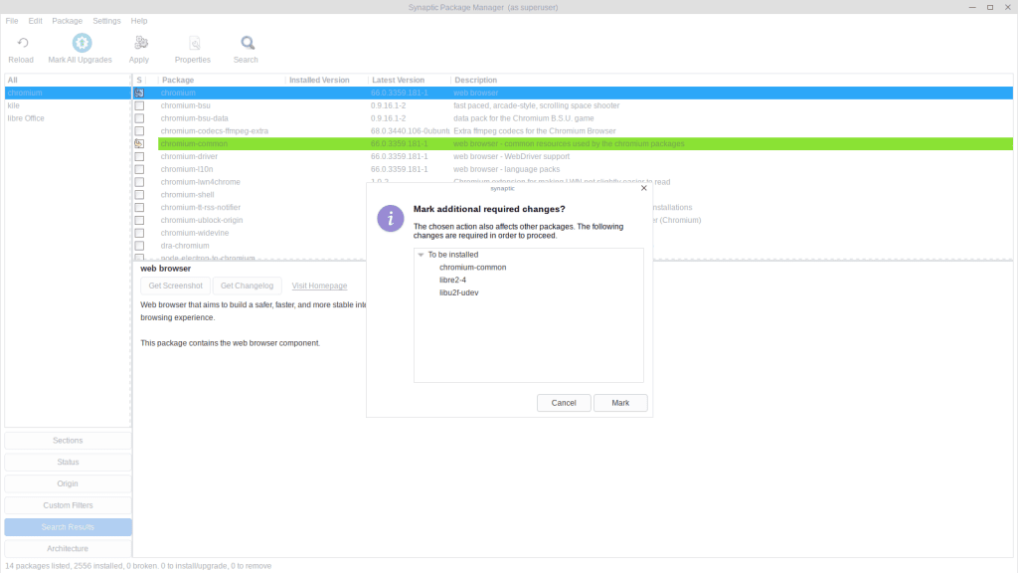Select the chromium-l10n package row
The width and height of the screenshot is (1018, 573).
click(573, 169)
